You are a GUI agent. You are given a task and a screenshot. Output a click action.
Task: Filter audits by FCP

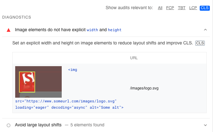click(x=170, y=8)
